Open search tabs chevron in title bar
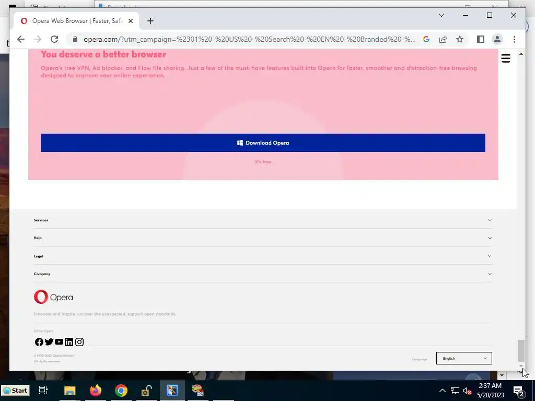 (x=441, y=15)
